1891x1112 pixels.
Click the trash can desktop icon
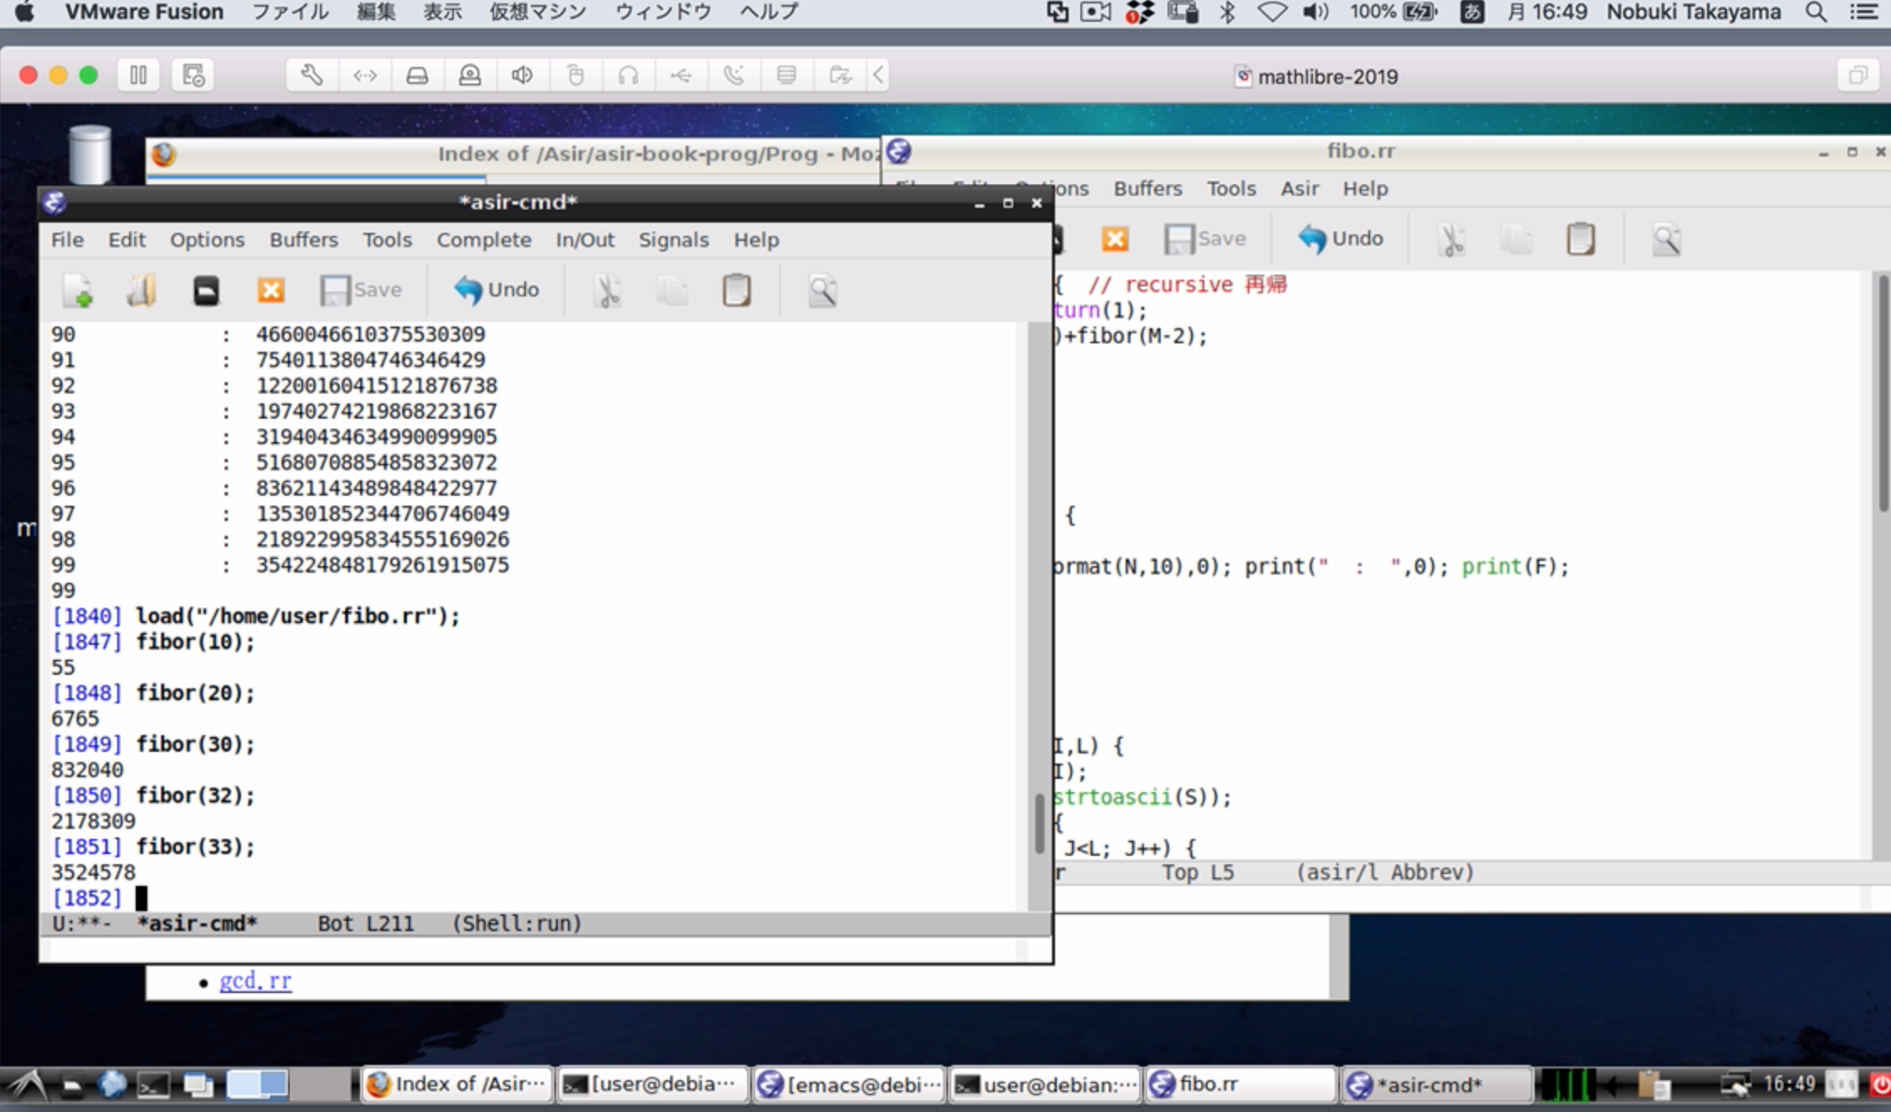[90, 154]
